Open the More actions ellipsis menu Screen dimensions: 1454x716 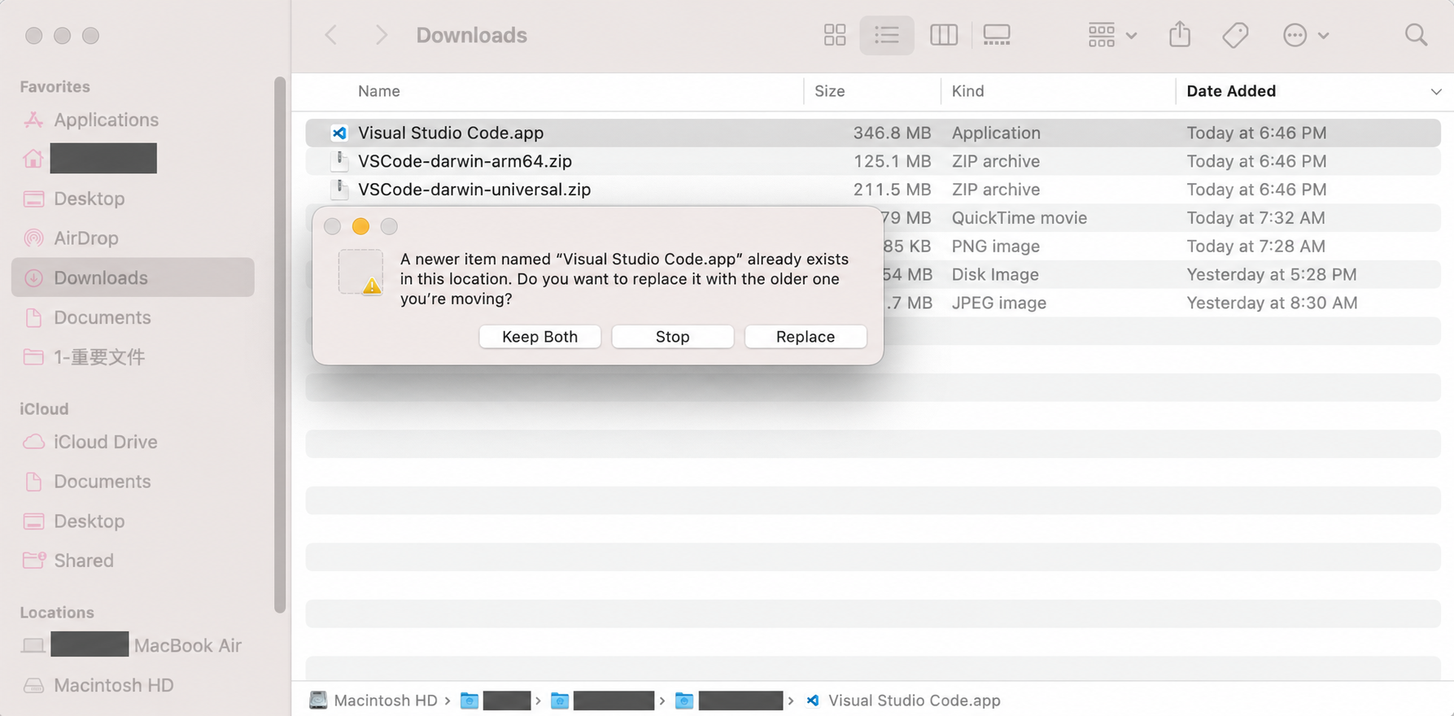point(1305,35)
